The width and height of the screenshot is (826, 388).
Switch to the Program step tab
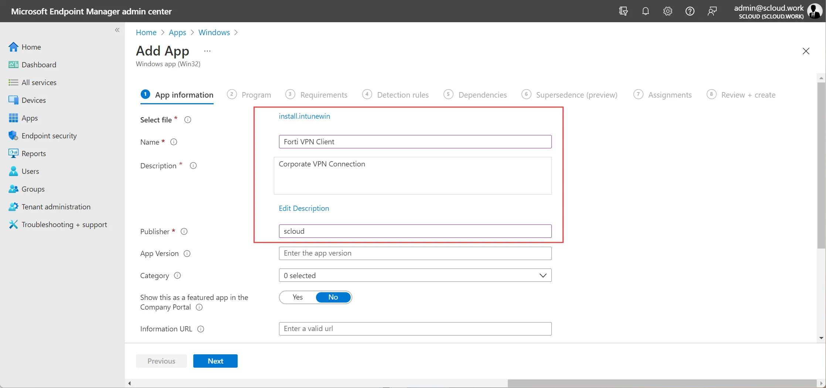(x=249, y=95)
